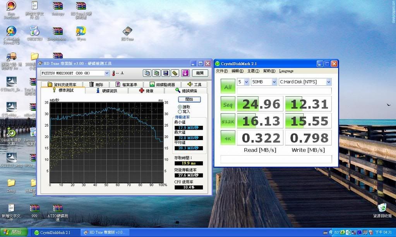This screenshot has width=396, height=237.
Task: Click the empty comment field in CrystalDiskMark
Action: coord(284,91)
